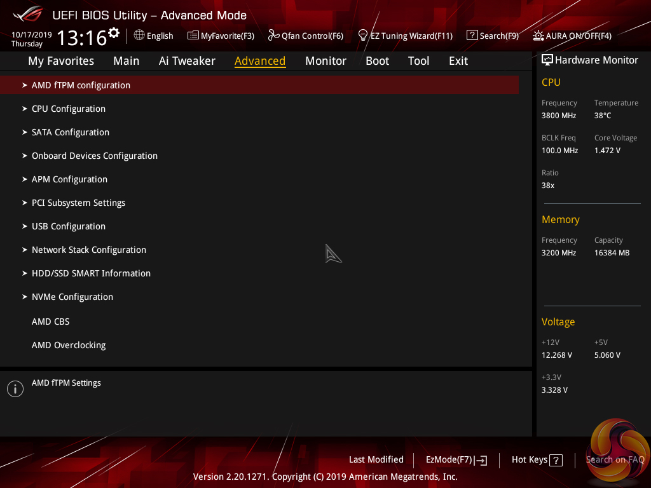Expand Network Stack Configuration arrow
This screenshot has width=651, height=488.
25,250
